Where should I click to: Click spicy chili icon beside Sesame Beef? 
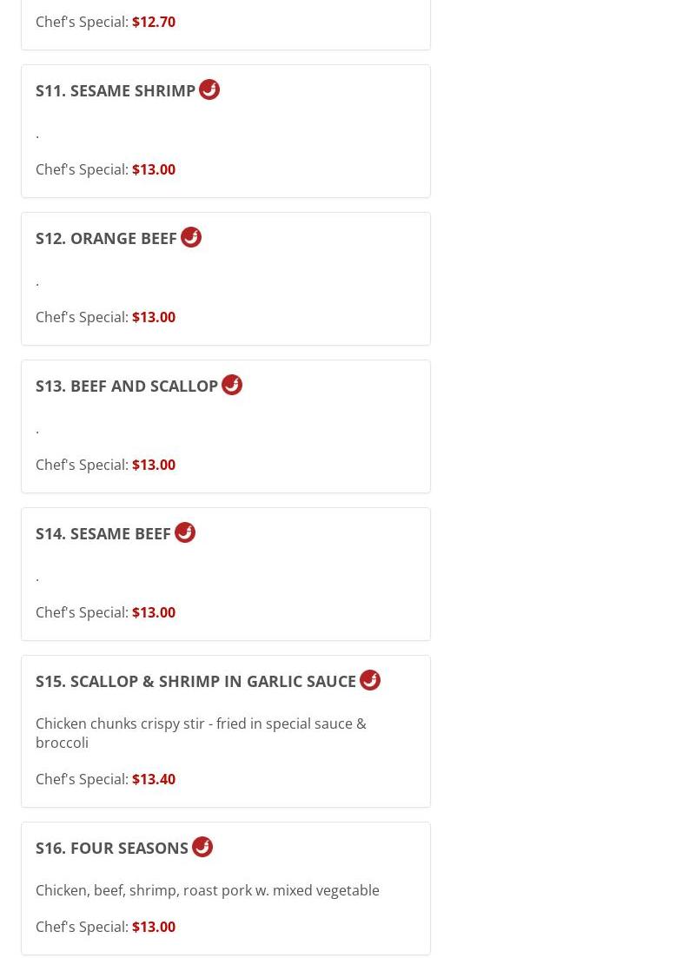coord(185,532)
